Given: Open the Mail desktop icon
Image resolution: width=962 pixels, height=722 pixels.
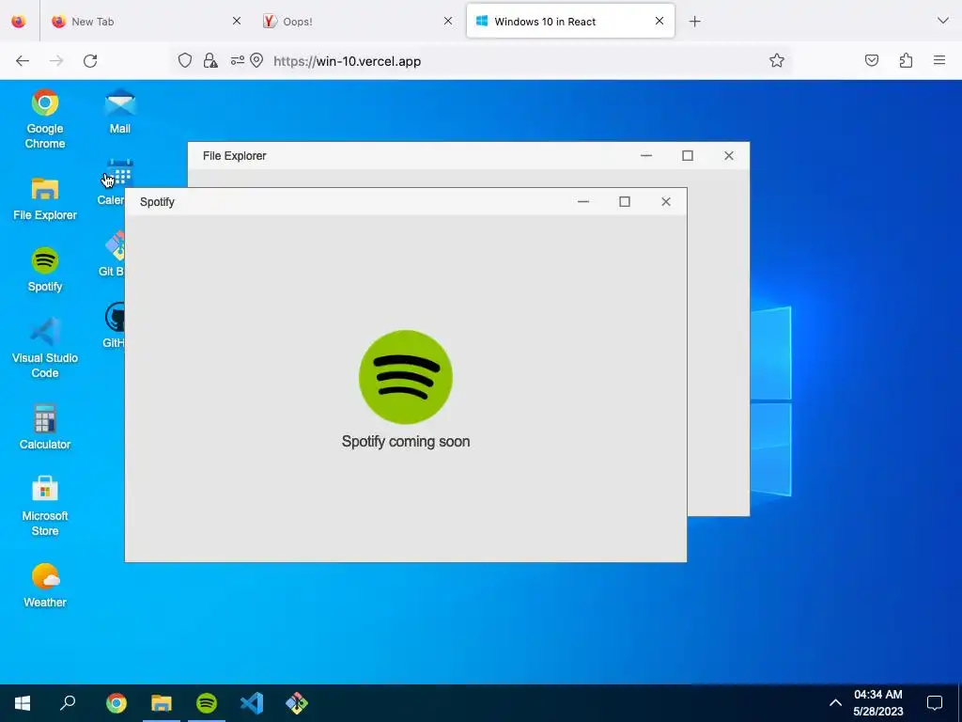Looking at the screenshot, I should (x=119, y=112).
